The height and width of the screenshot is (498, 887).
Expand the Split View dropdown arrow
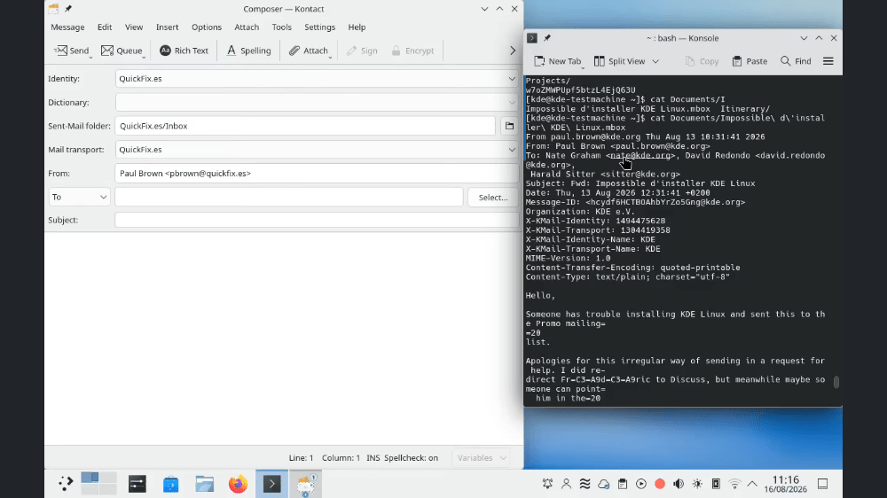[655, 61]
